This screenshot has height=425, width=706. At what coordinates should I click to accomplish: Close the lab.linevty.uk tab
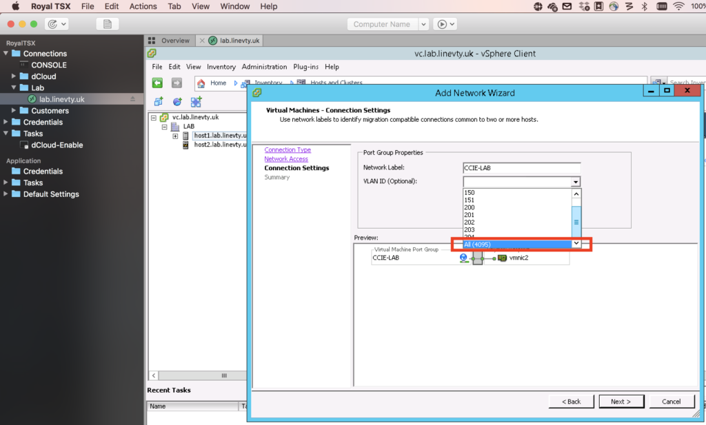202,41
